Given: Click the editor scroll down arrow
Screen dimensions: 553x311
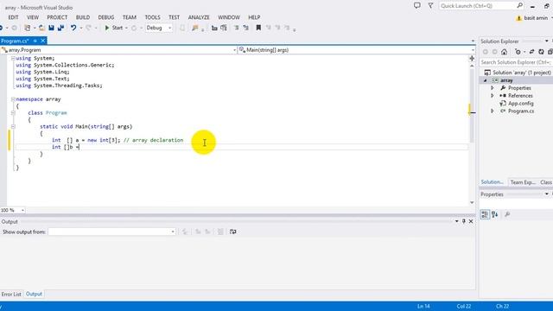Looking at the screenshot, I should pos(472,203).
